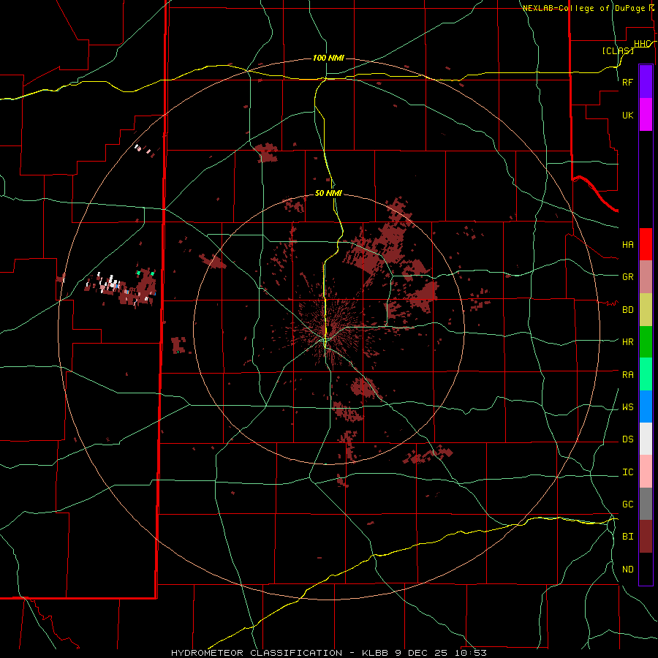Click the HA legend label

pos(627,244)
